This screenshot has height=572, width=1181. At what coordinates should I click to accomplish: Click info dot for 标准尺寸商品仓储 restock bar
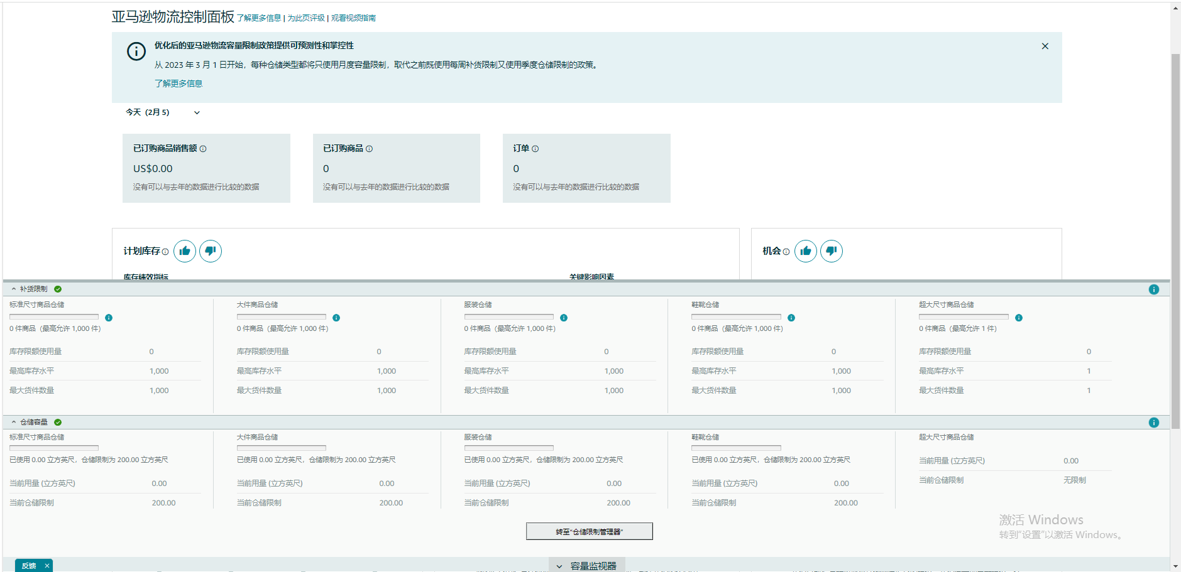[109, 318]
